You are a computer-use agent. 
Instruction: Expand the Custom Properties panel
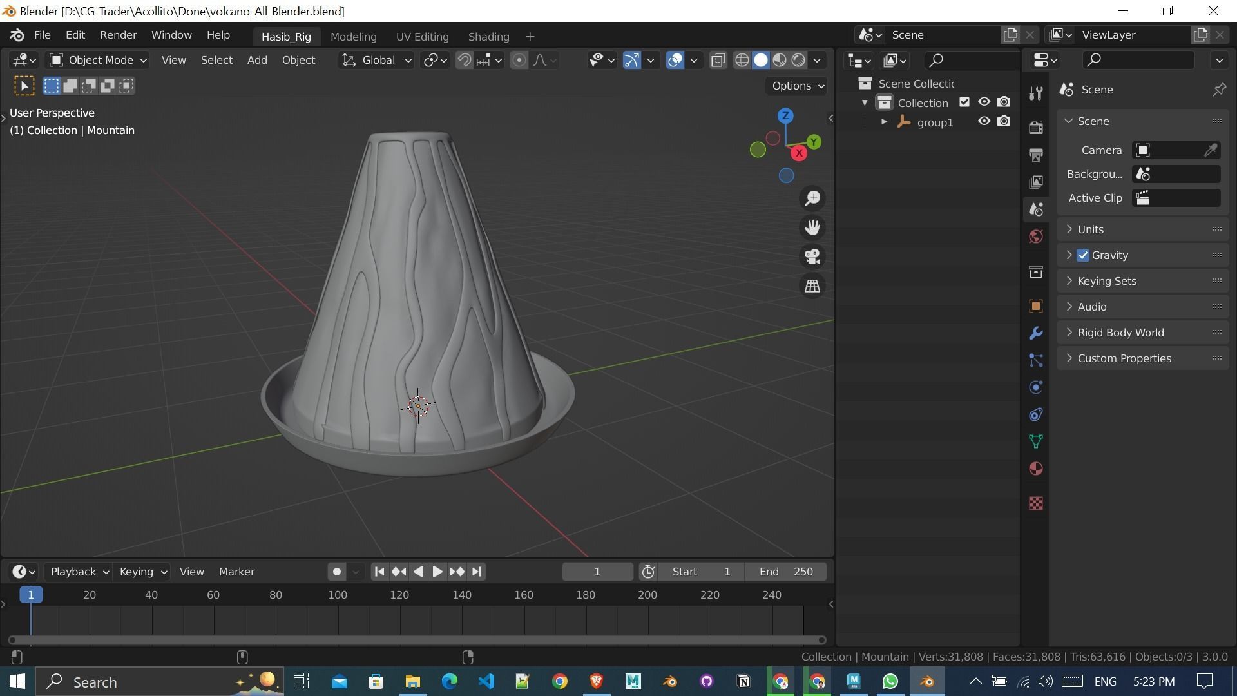tap(1142, 358)
